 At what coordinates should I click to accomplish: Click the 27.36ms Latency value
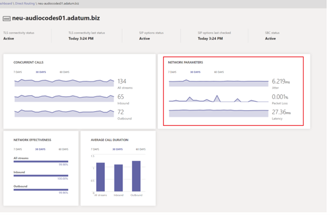[281, 112]
